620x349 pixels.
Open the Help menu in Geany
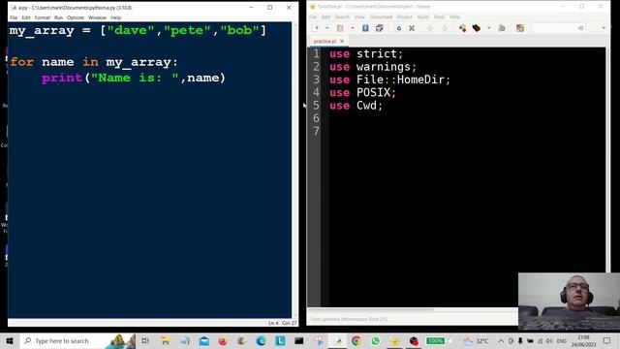454,17
